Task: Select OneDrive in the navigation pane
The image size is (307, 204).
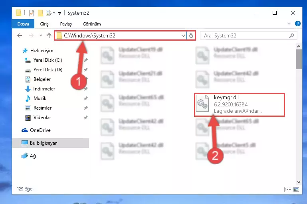Action: coord(40,130)
